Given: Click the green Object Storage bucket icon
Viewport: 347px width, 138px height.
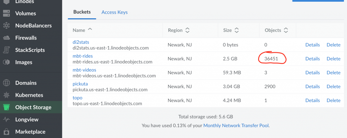Looking at the screenshot, I should pos(6,107).
